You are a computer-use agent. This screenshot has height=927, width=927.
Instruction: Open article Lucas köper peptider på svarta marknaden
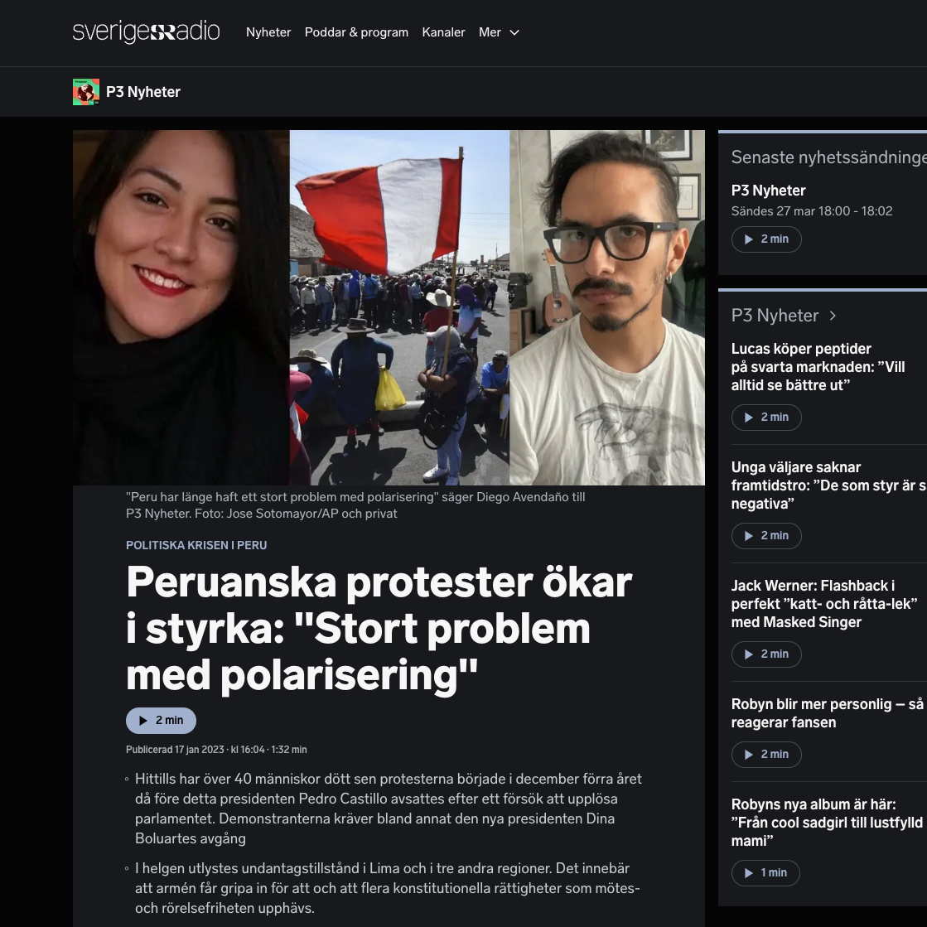(818, 367)
